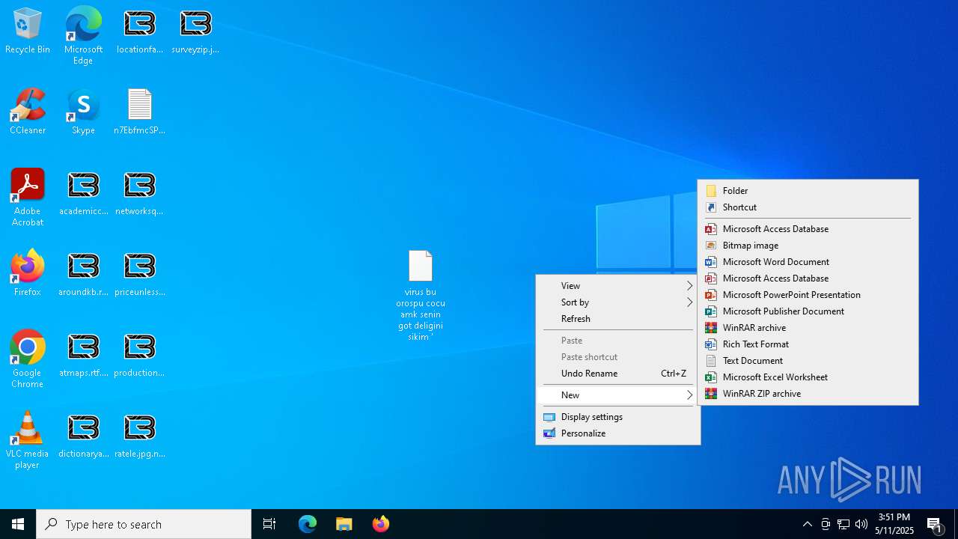Screen dimensions: 958x539
Task: Select the Google Chrome desktop shortcut
Action: coord(28,359)
